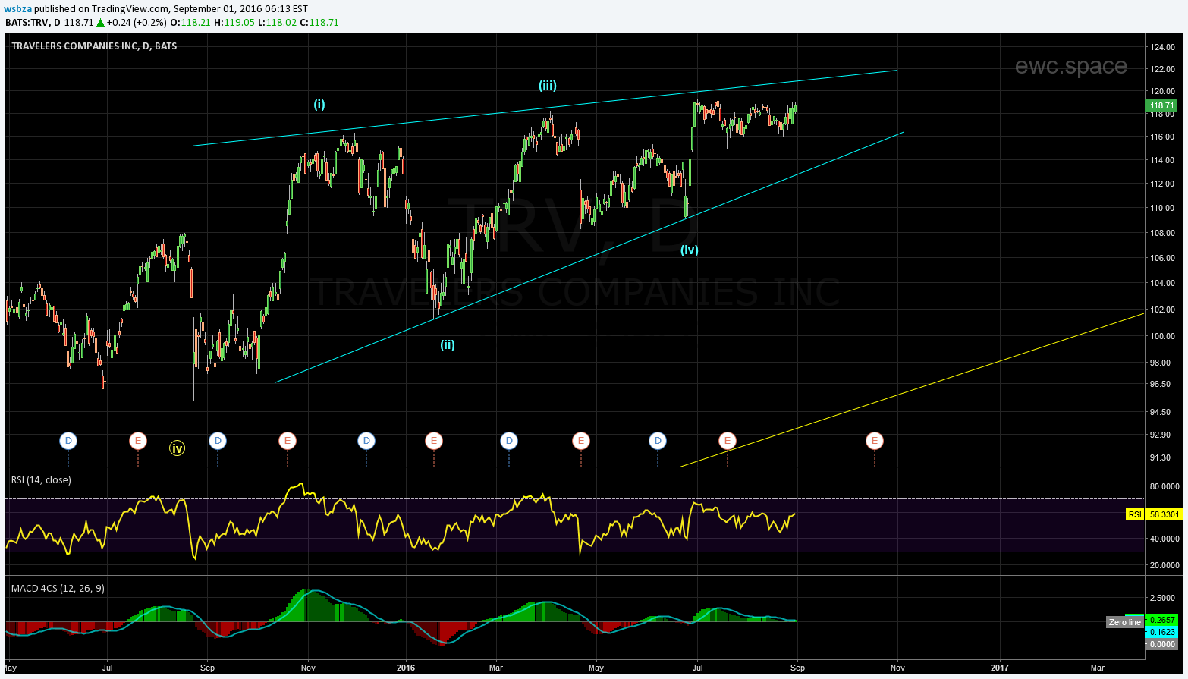The height and width of the screenshot is (679, 1188).
Task: Click the green 0.2657 MACD value tag
Action: tap(1162, 621)
